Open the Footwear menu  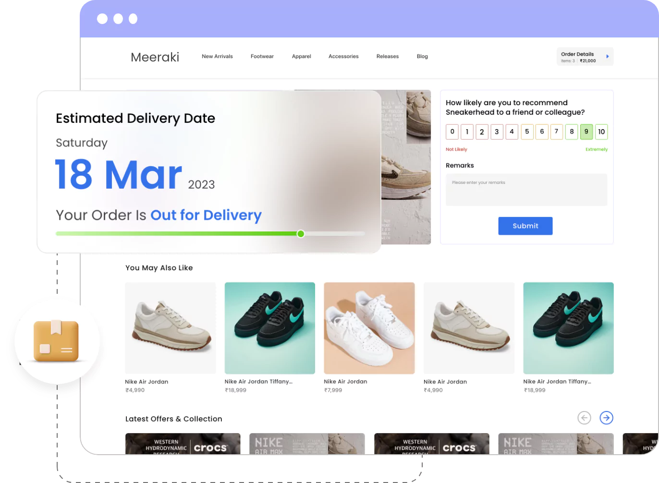pos(262,57)
